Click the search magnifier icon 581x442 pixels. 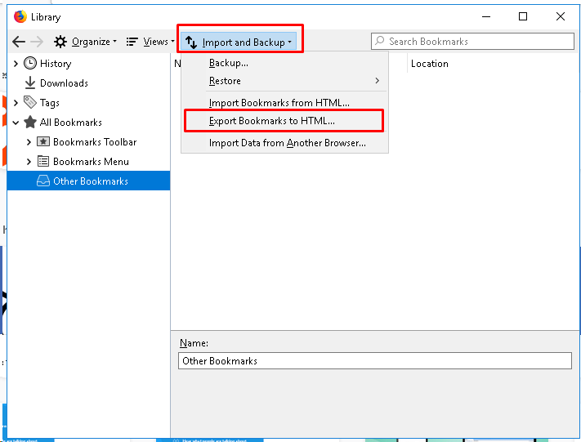[x=380, y=40]
